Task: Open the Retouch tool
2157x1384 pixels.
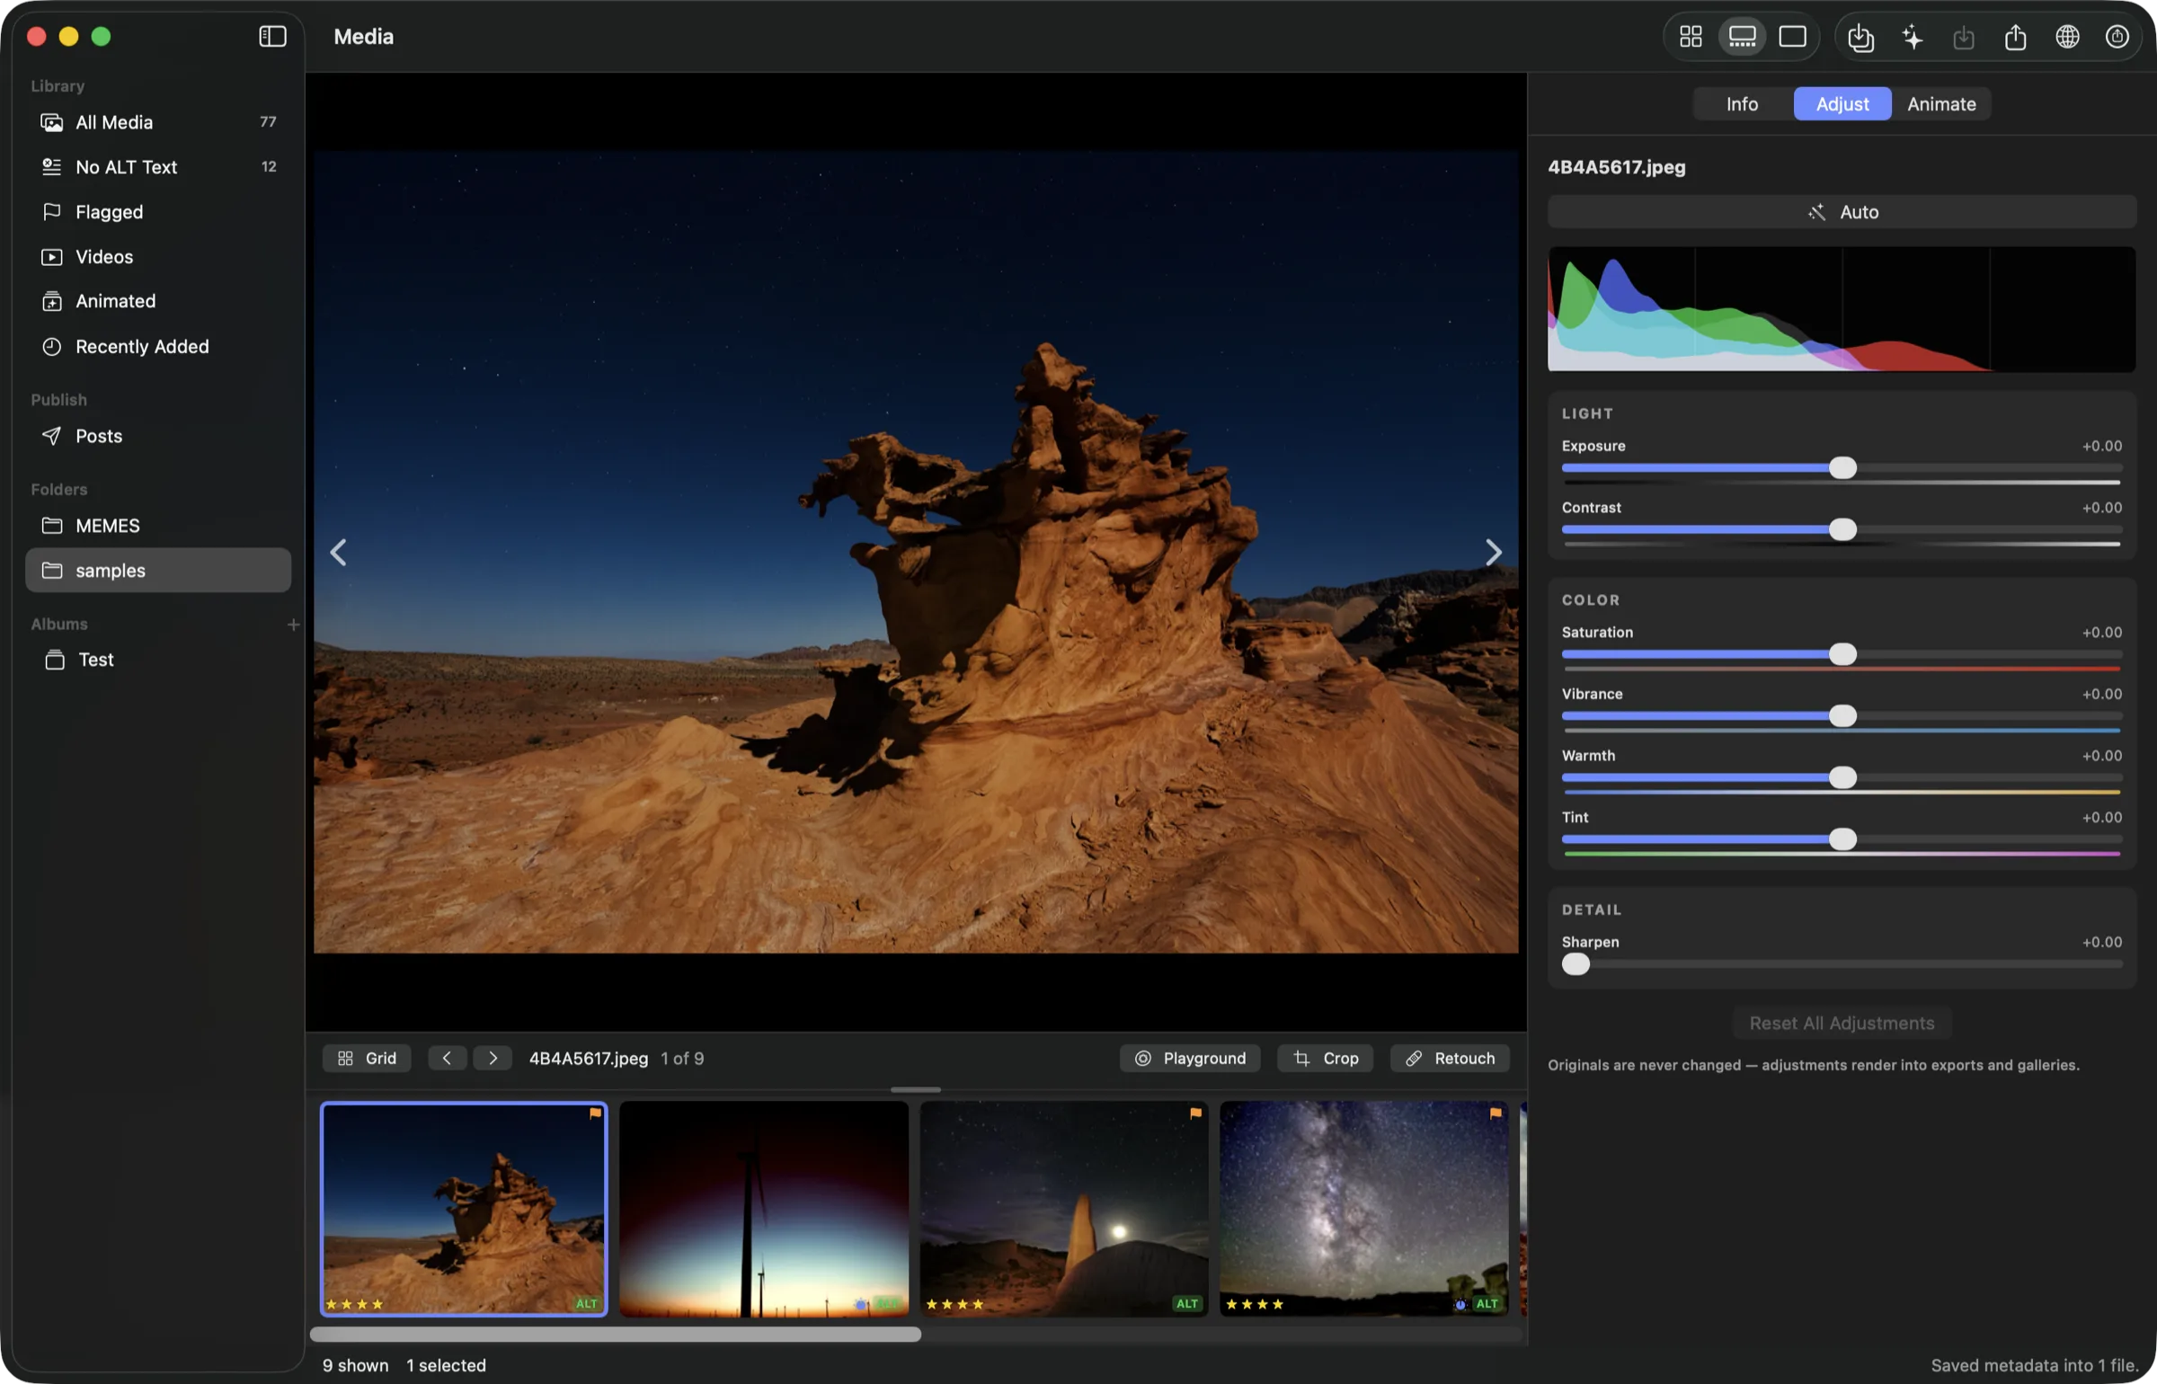Action: 1450,1059
